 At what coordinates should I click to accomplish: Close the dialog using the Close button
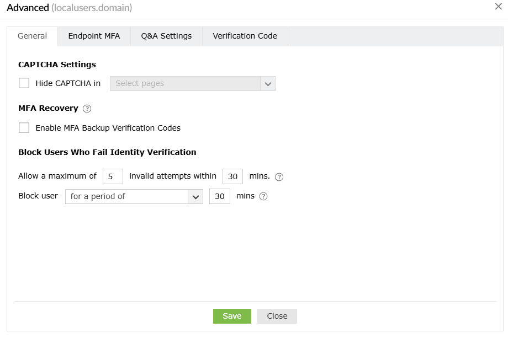point(277,316)
